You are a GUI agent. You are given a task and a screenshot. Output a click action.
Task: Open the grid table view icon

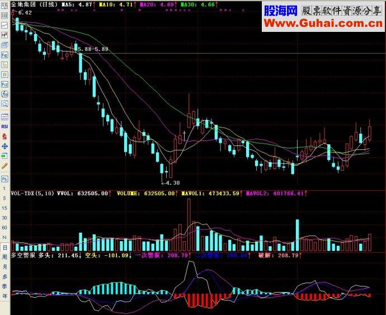(x=4, y=16)
